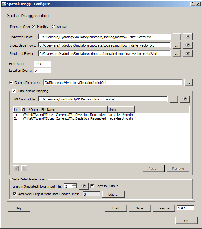The width and height of the screenshot is (202, 229).
Task: Click the title bar question mark help button
Action: (x=193, y=4)
